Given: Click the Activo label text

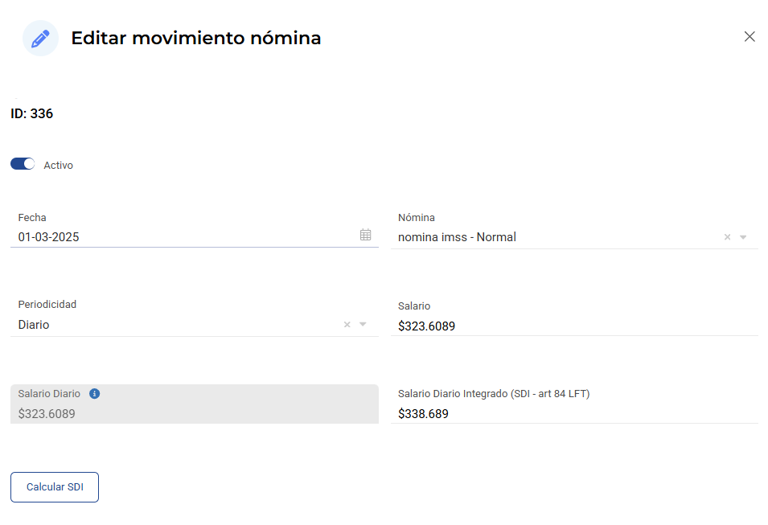Looking at the screenshot, I should click(58, 166).
